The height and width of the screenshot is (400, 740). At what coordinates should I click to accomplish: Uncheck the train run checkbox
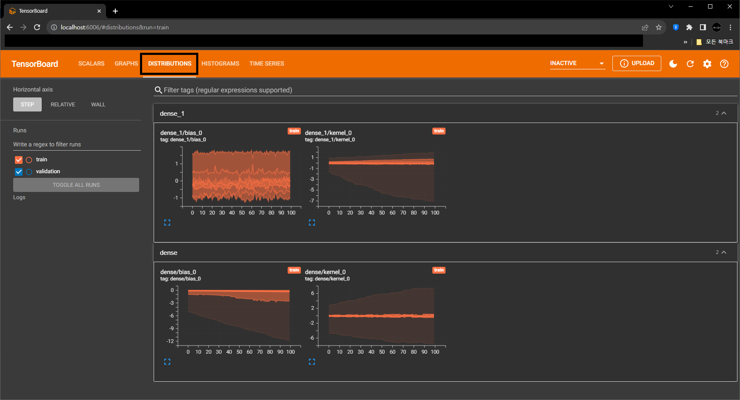point(19,160)
